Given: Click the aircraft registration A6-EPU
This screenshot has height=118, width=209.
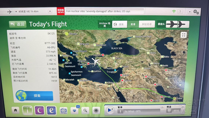Looking at the screenshot, I should 51,47.
